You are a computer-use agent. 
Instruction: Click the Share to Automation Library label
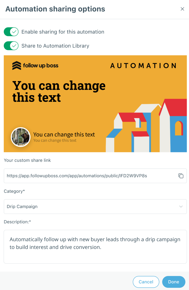point(55,46)
